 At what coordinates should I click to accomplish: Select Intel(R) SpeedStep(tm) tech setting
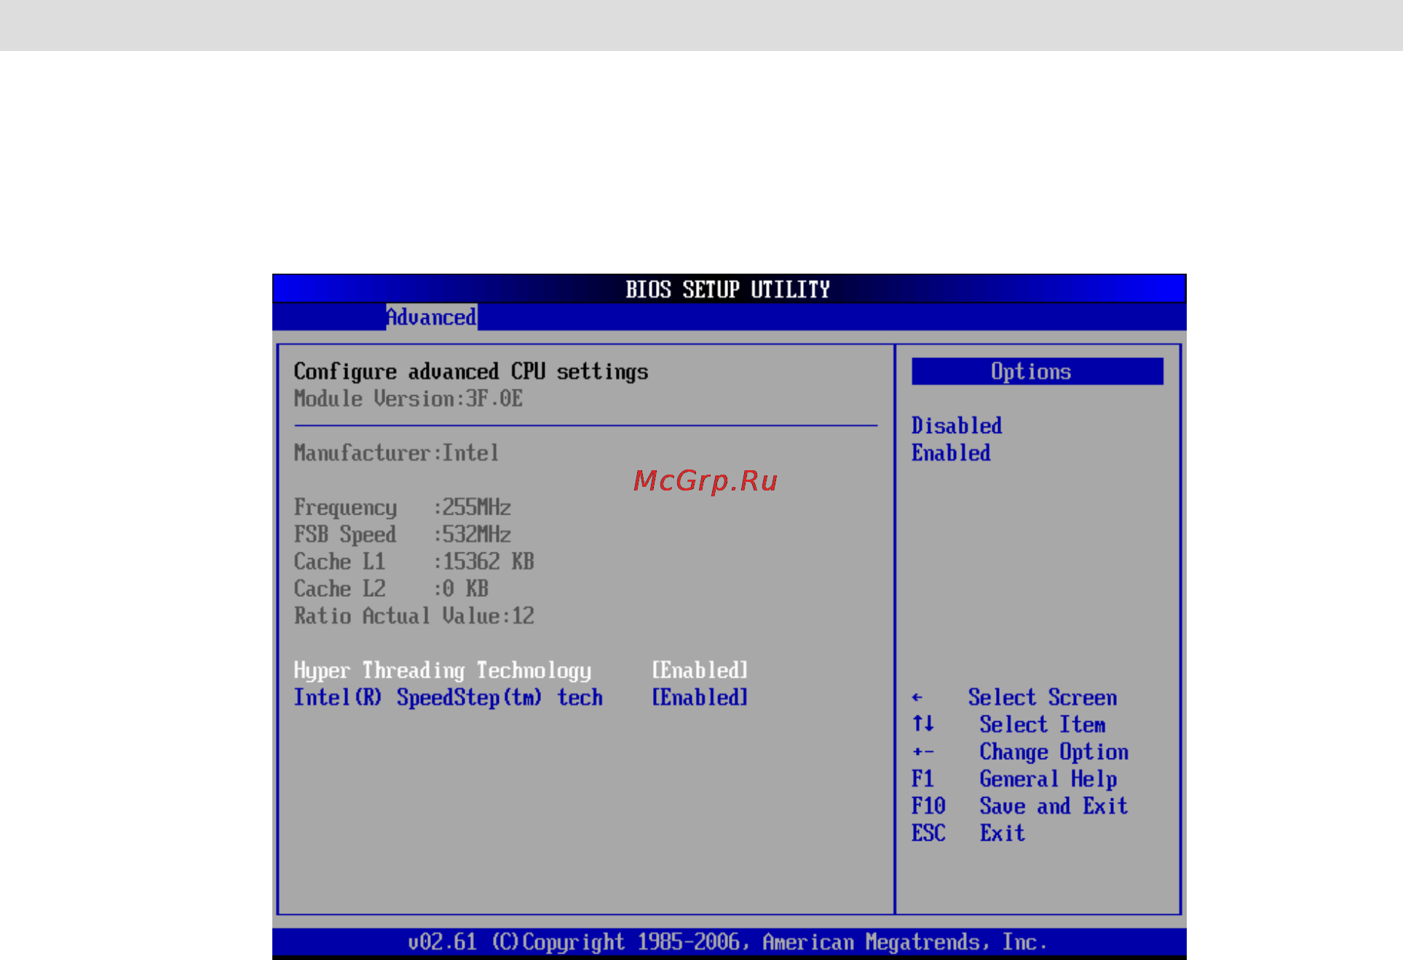coord(448,697)
